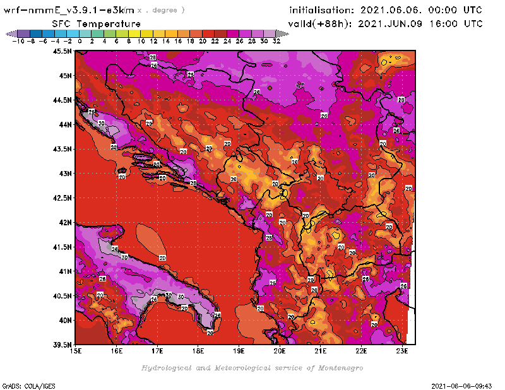Click the 45N latitude label
505x390 pixels.
[x=66, y=76]
